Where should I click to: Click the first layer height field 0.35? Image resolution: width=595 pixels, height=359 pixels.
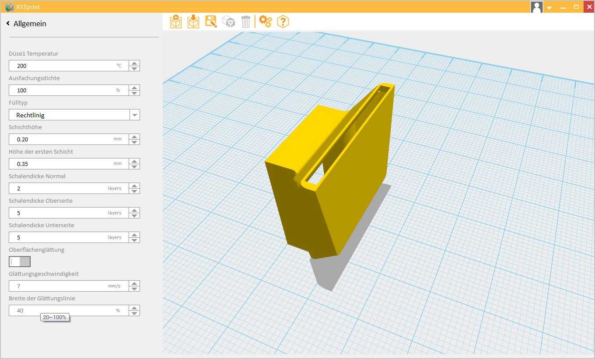point(69,164)
